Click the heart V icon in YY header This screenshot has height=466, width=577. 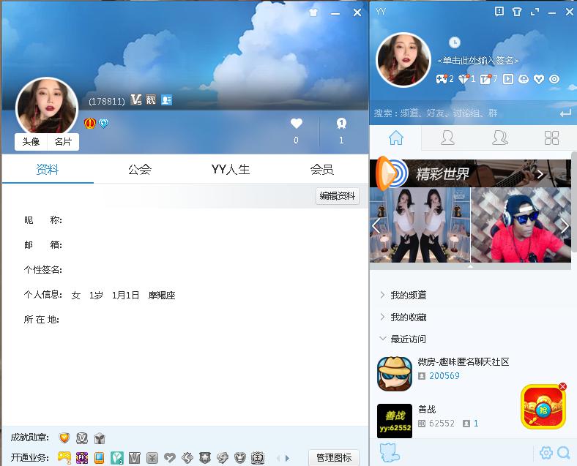[539, 79]
